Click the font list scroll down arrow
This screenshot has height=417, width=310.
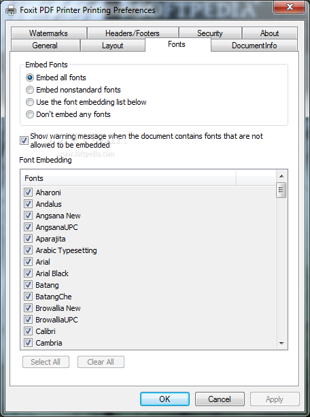281,344
